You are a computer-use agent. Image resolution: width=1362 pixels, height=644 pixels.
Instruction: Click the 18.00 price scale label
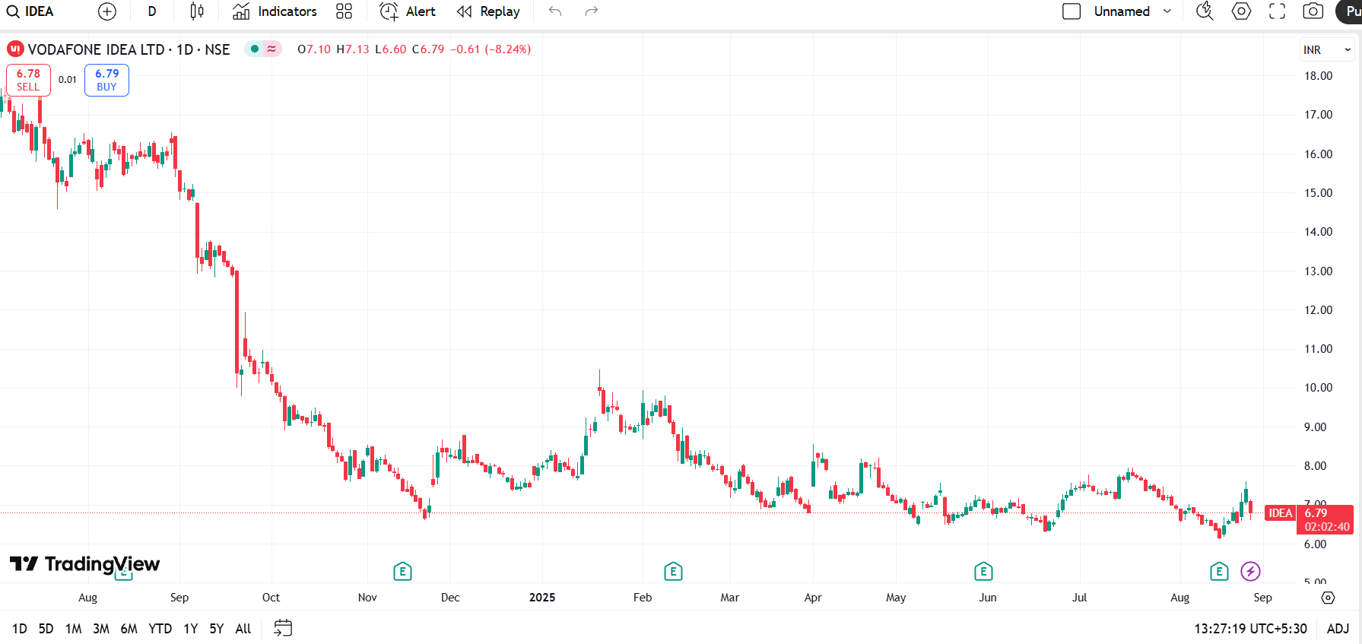coord(1319,76)
